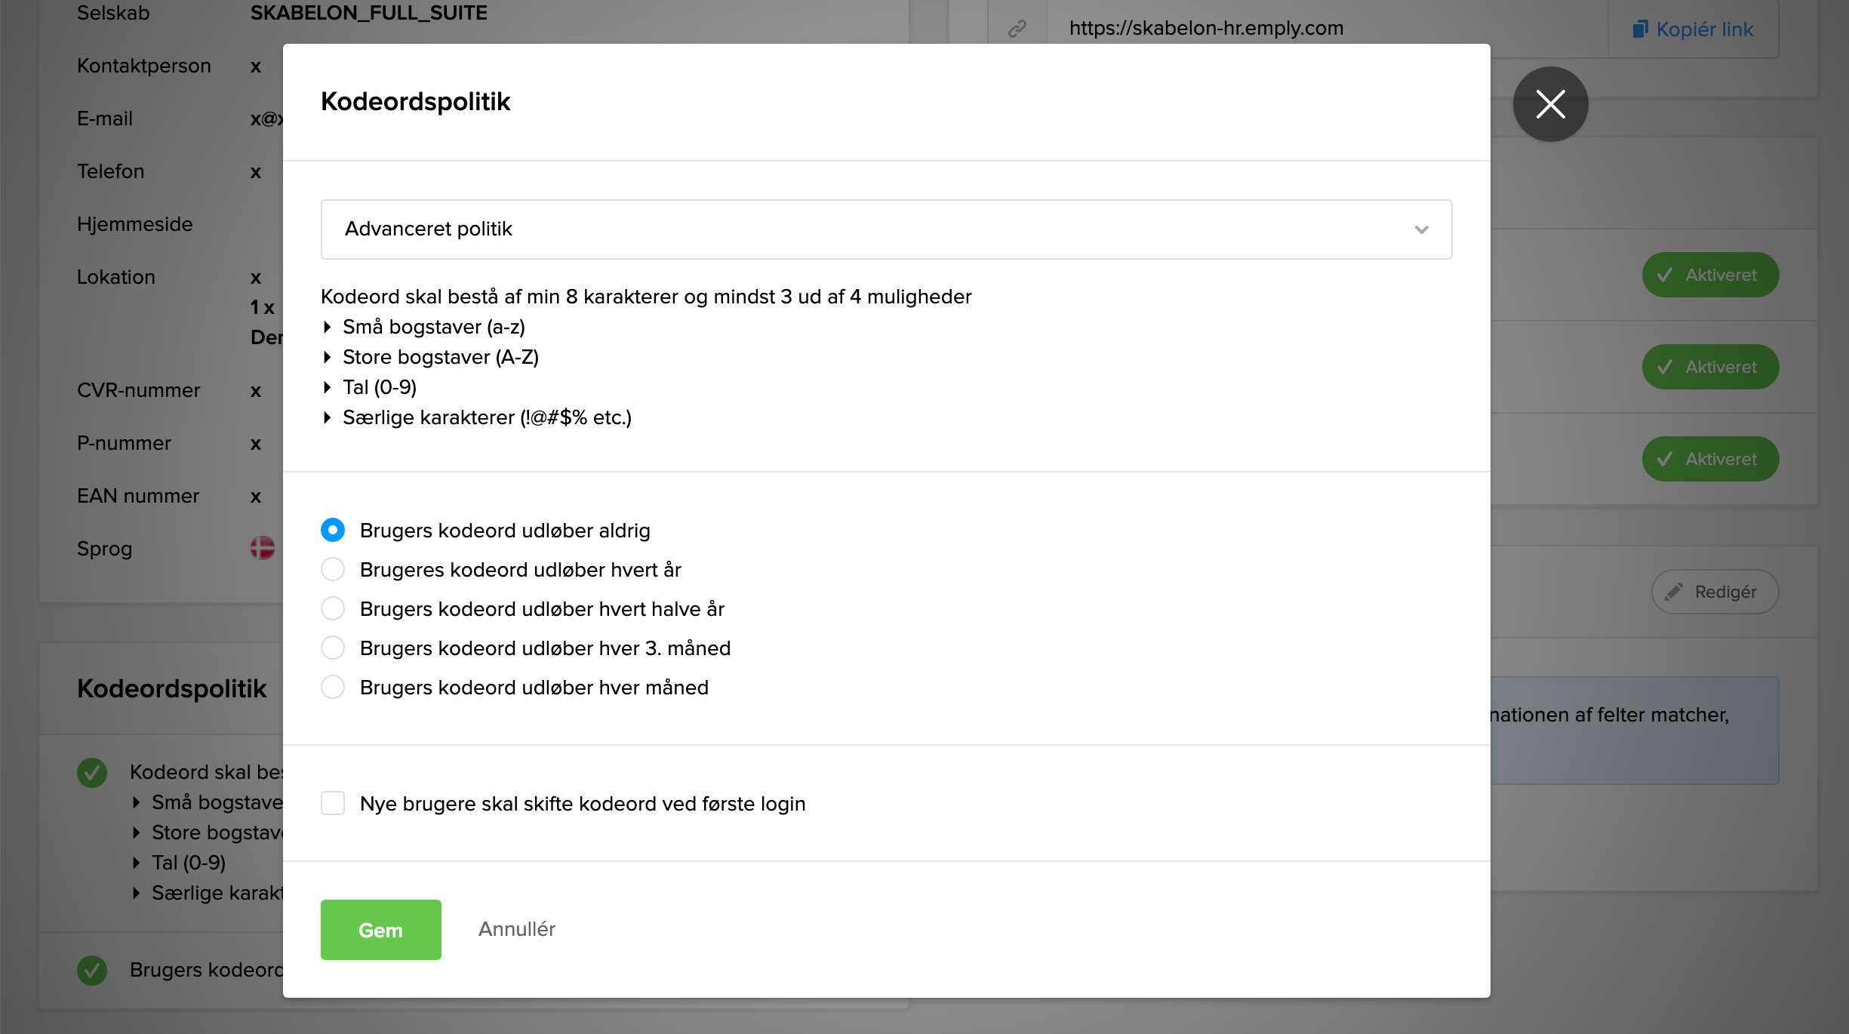Click arrow next to 'Små bogstaver (a-z)'
This screenshot has width=1849, height=1034.
328,327
